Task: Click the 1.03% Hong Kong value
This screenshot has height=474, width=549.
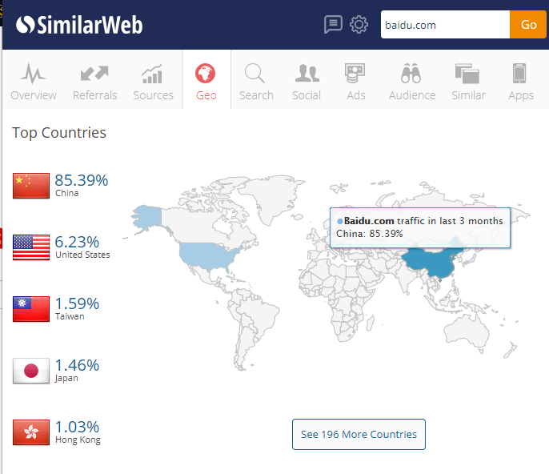Action: pyautogui.click(x=77, y=427)
